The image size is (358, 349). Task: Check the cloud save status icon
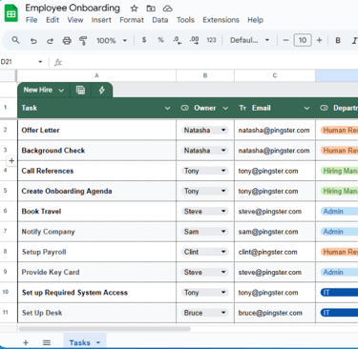(167, 9)
